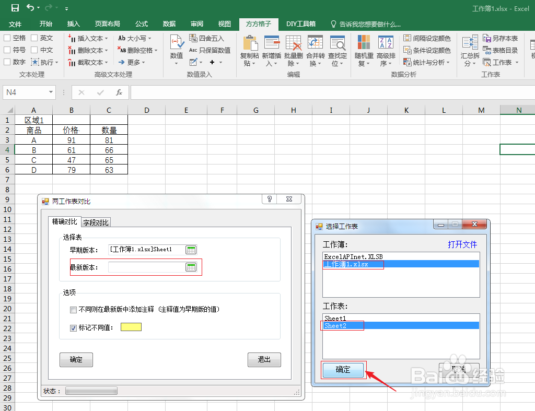Click the yellow 标记不同值 color swatch
535x411 pixels.
[x=131, y=327]
